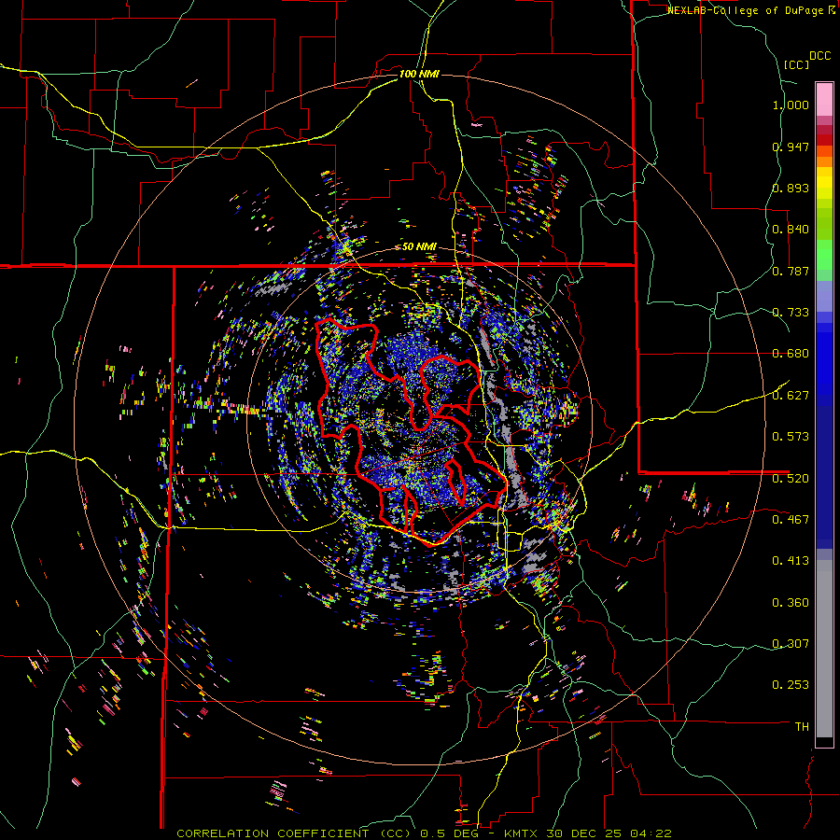
Task: Select the 0.893 legend value
Action: [x=791, y=188]
